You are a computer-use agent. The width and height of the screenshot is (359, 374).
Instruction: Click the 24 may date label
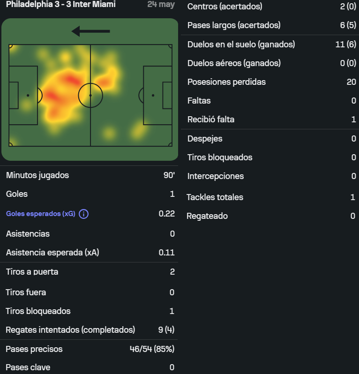161,4
